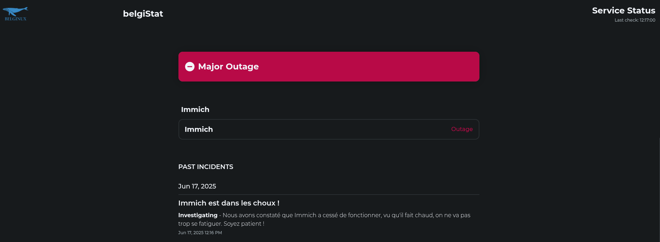Click the Last check timestamp
Image resolution: width=660 pixels, height=242 pixels.
[x=635, y=20]
